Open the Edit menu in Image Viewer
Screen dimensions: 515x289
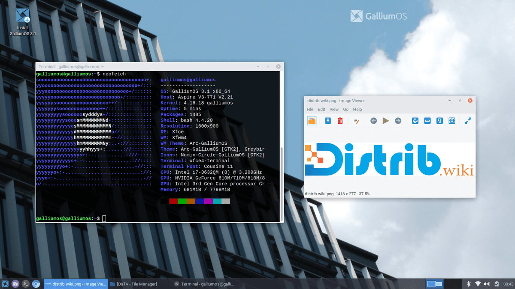pyautogui.click(x=321, y=110)
